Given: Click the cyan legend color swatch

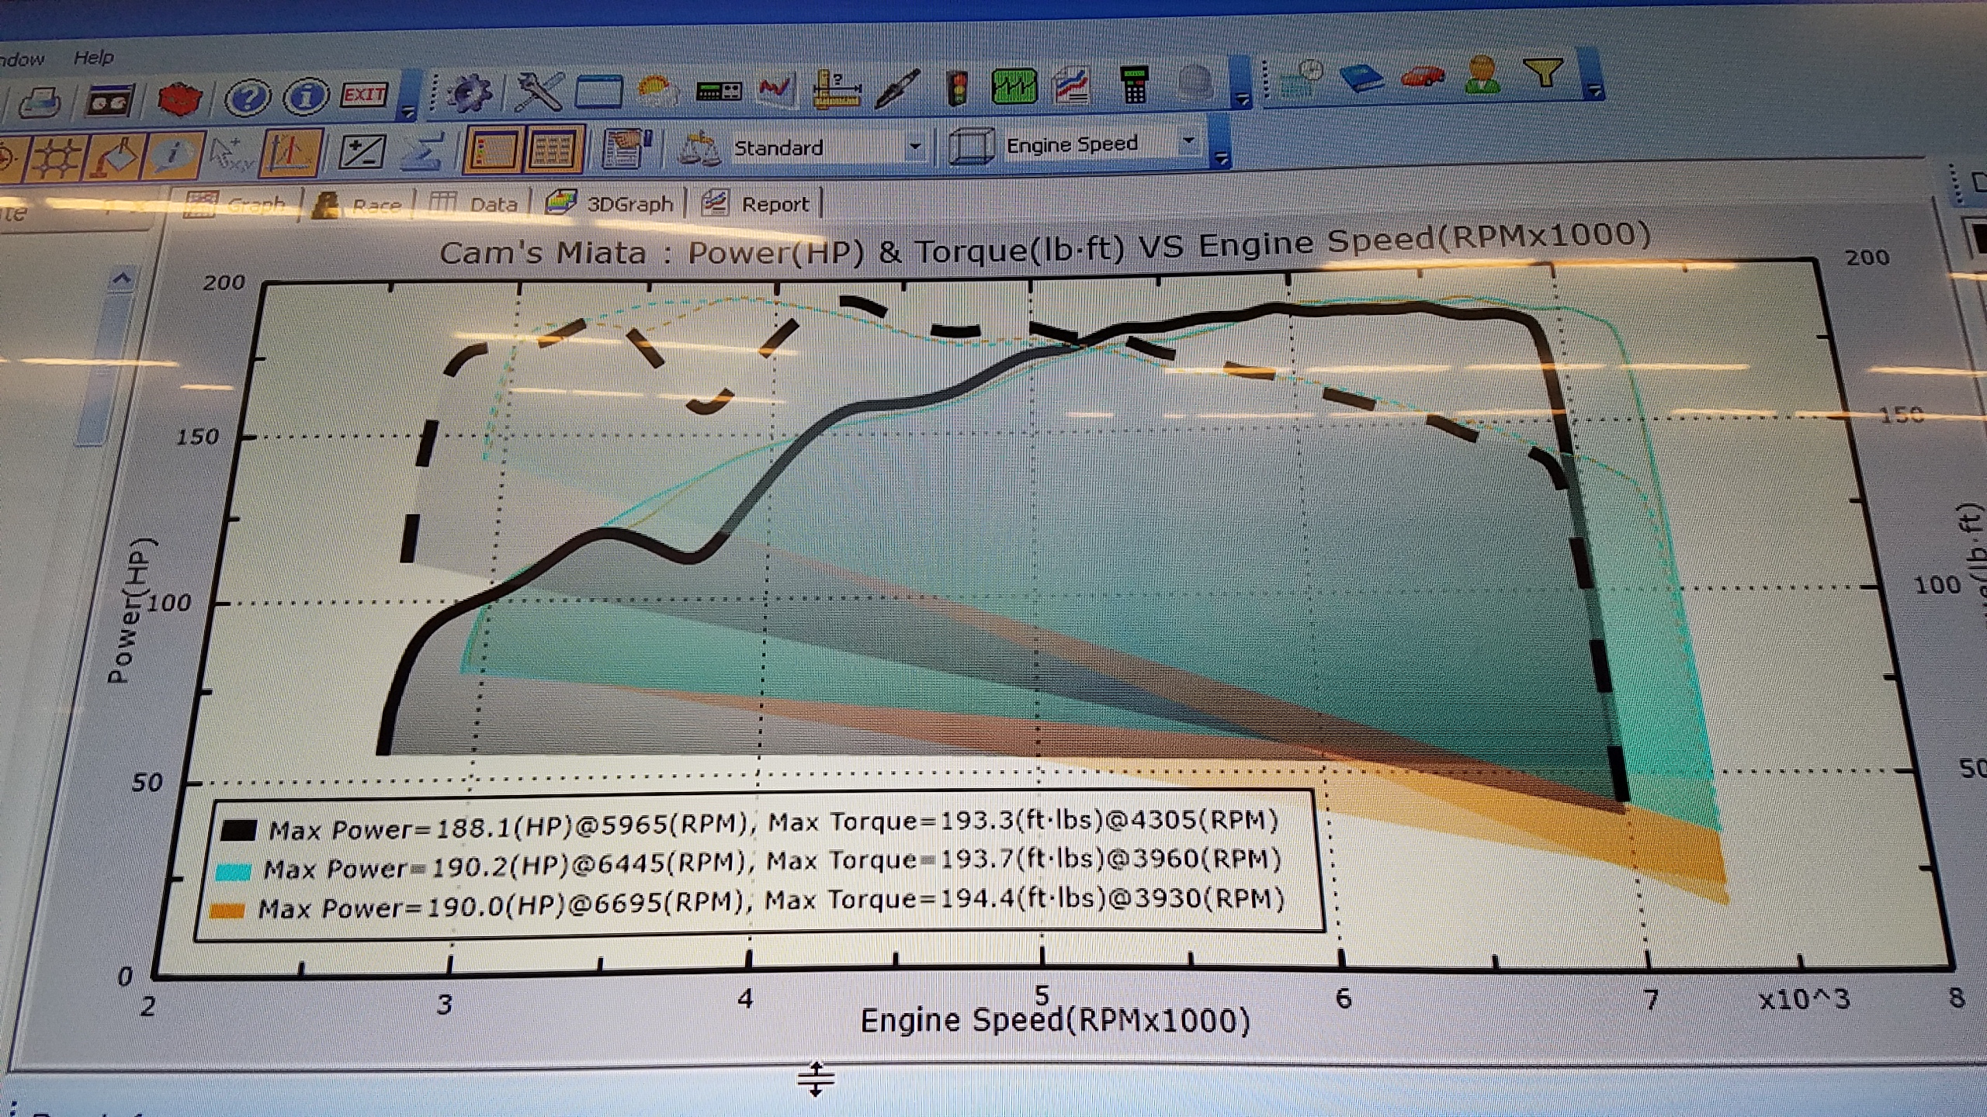Looking at the screenshot, I should pos(233,871).
